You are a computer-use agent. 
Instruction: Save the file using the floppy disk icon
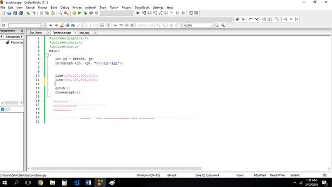[x=15, y=13]
